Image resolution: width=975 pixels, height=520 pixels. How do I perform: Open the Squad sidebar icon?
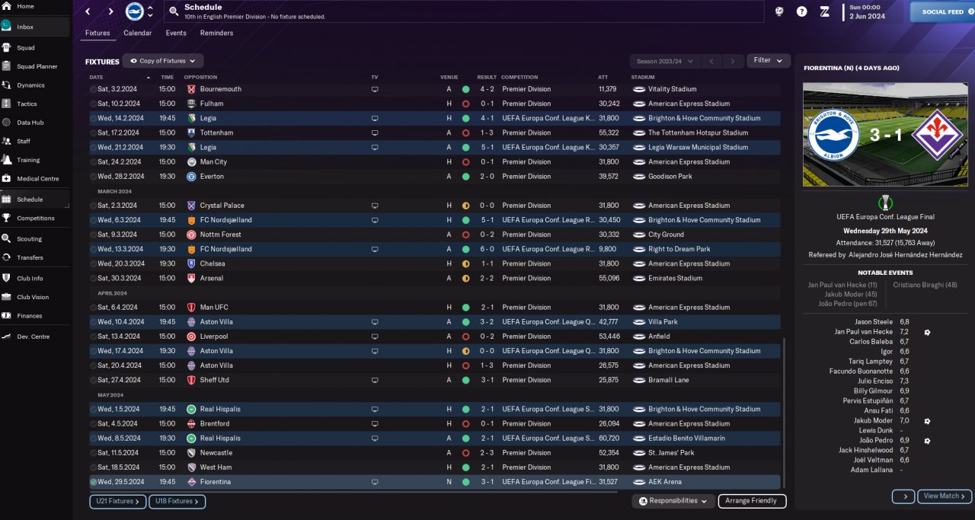(x=6, y=48)
